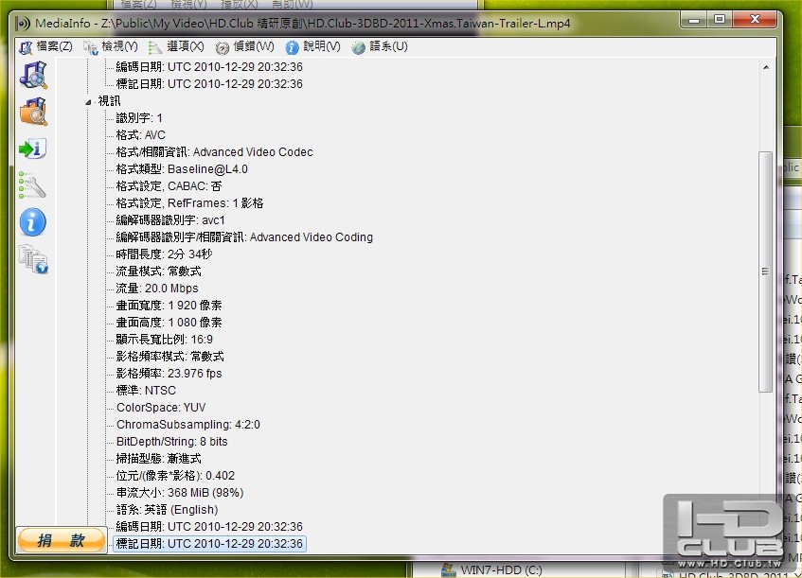Select the row 畫面寬度: 1 920 像素

(x=169, y=306)
